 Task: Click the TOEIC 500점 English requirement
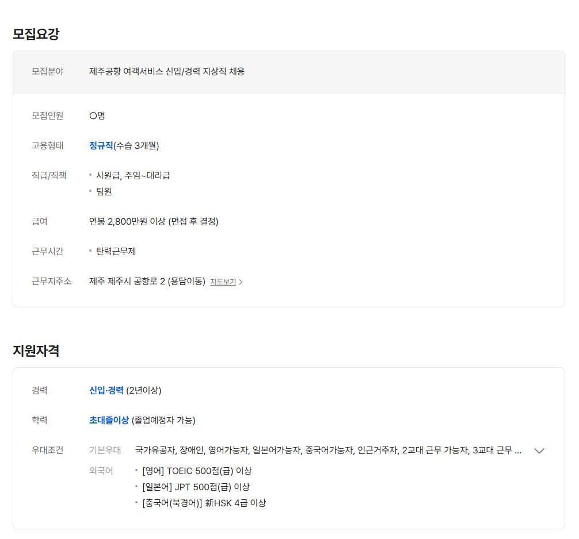[x=197, y=471]
